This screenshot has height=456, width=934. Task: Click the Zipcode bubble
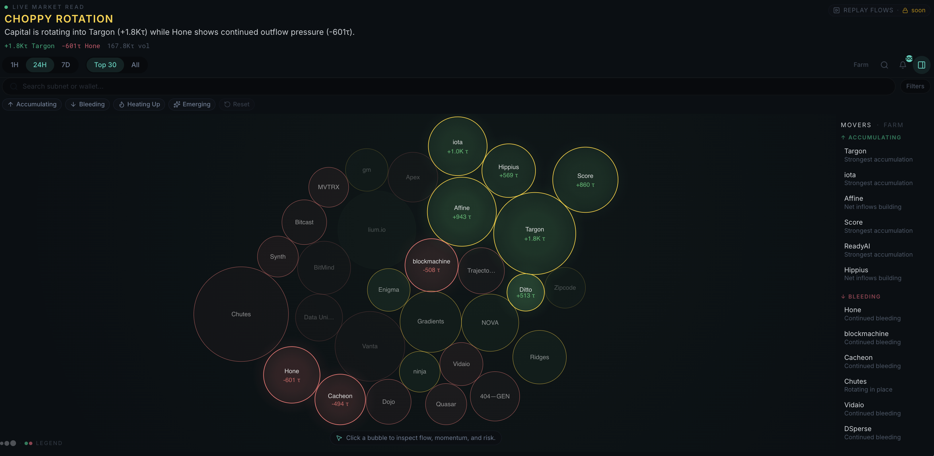(565, 288)
